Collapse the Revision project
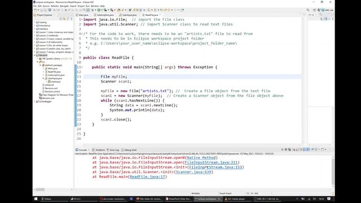 click(35, 55)
